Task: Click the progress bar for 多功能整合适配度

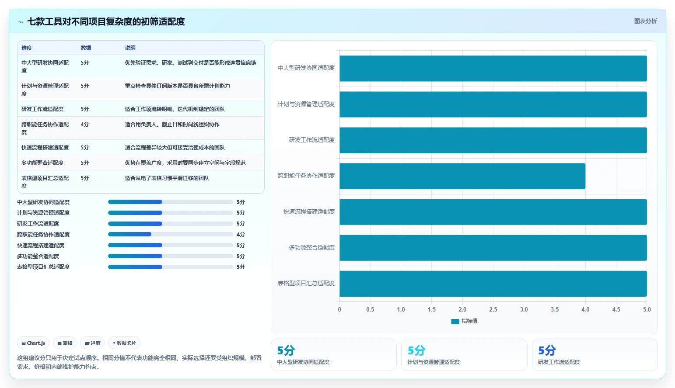Action: pyautogui.click(x=170, y=256)
